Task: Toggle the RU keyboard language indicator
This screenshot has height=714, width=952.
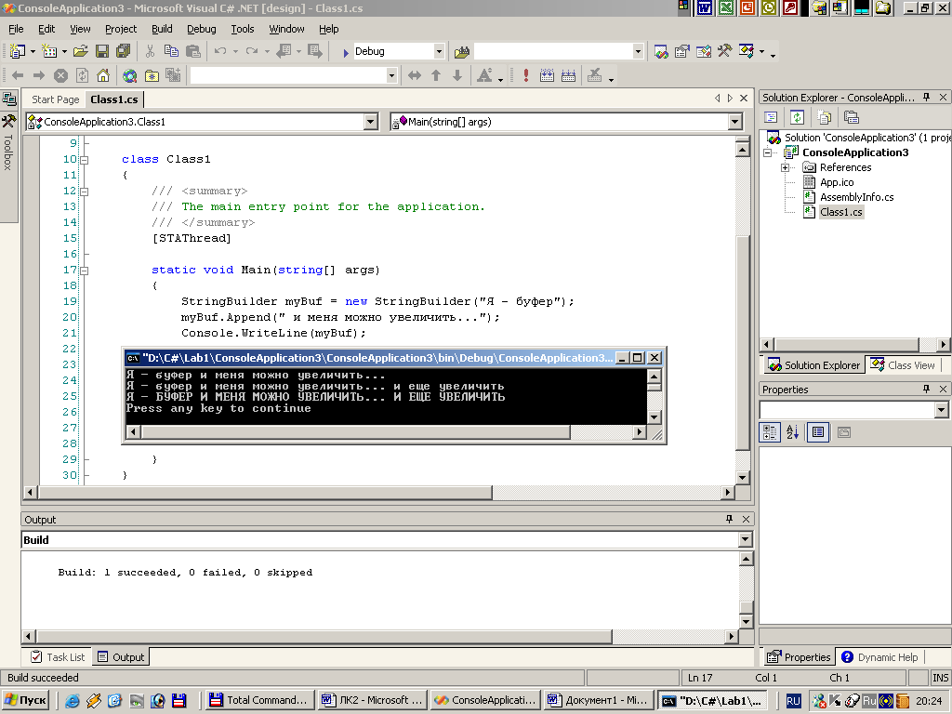Action: [793, 701]
